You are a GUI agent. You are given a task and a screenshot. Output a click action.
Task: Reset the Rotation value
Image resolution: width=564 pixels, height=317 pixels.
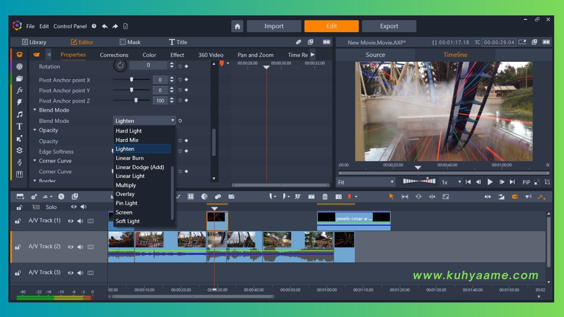tap(180, 66)
